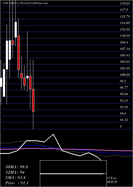The image size is (133, 187).
Task: Select the 101.95 price level label
Action: [x=125, y=68]
